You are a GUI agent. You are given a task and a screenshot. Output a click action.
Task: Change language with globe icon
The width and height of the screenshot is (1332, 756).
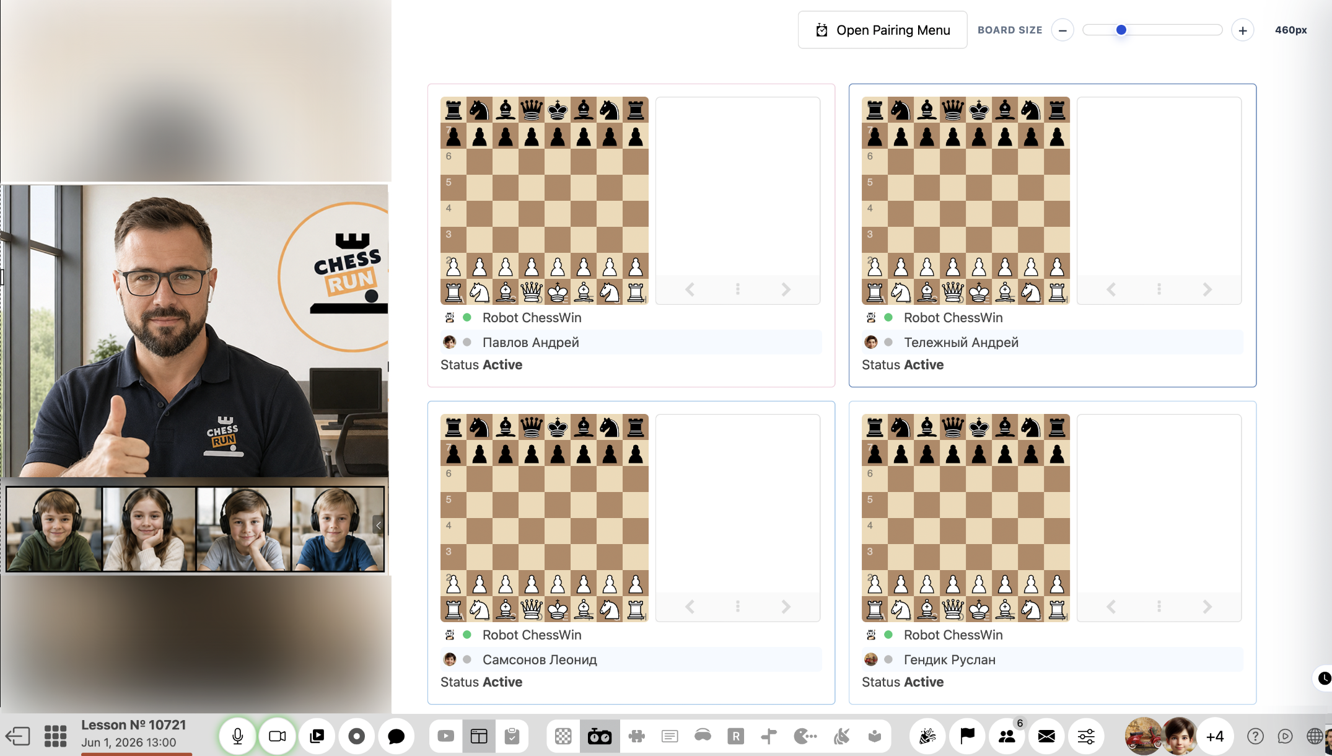[1315, 736]
